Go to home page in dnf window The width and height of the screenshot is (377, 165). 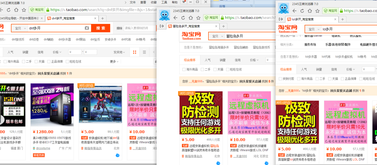click(16, 10)
